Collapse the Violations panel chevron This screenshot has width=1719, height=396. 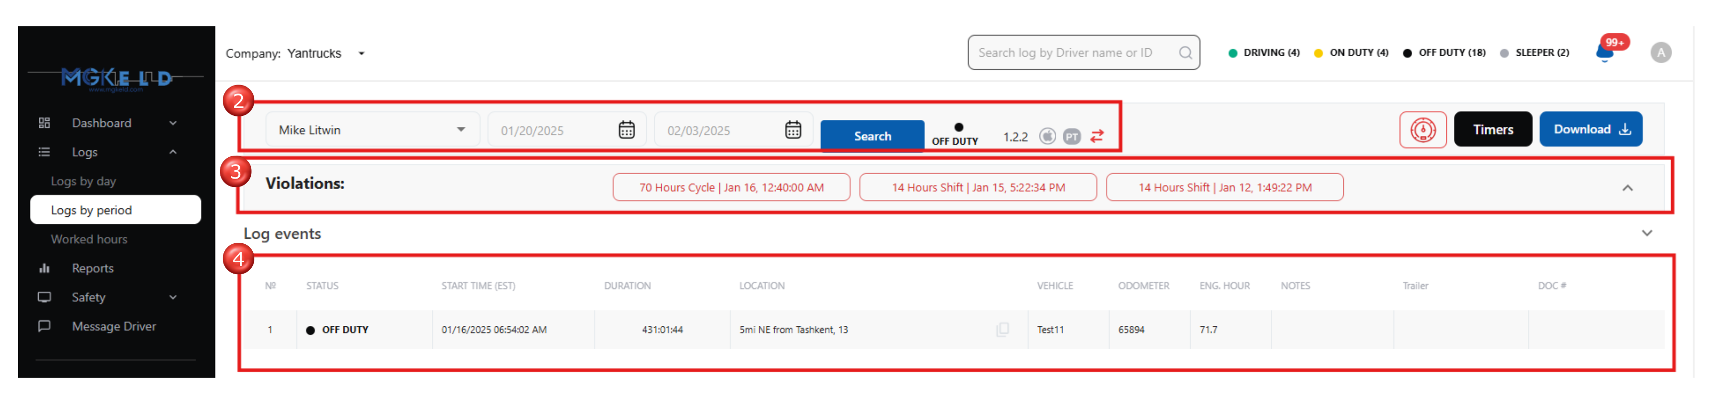point(1627,188)
